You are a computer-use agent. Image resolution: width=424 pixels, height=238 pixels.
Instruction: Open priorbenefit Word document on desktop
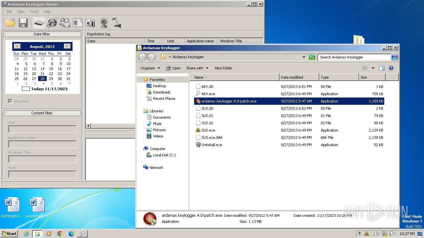37,208
